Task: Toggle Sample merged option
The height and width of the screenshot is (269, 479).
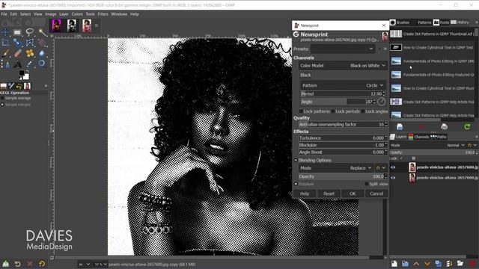Action: click(x=2, y=105)
